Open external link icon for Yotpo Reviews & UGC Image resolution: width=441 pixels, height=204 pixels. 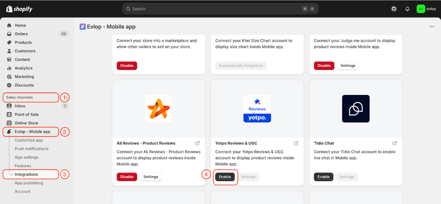[296, 143]
